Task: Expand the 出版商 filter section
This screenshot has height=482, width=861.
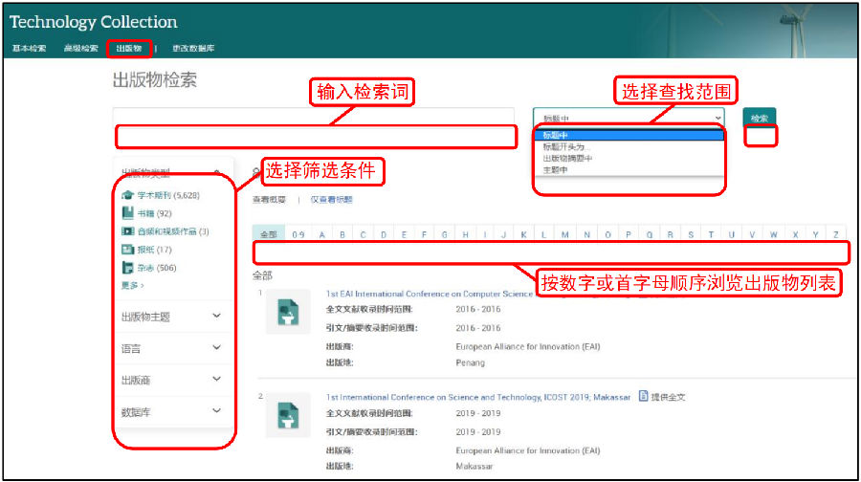Action: click(x=216, y=380)
